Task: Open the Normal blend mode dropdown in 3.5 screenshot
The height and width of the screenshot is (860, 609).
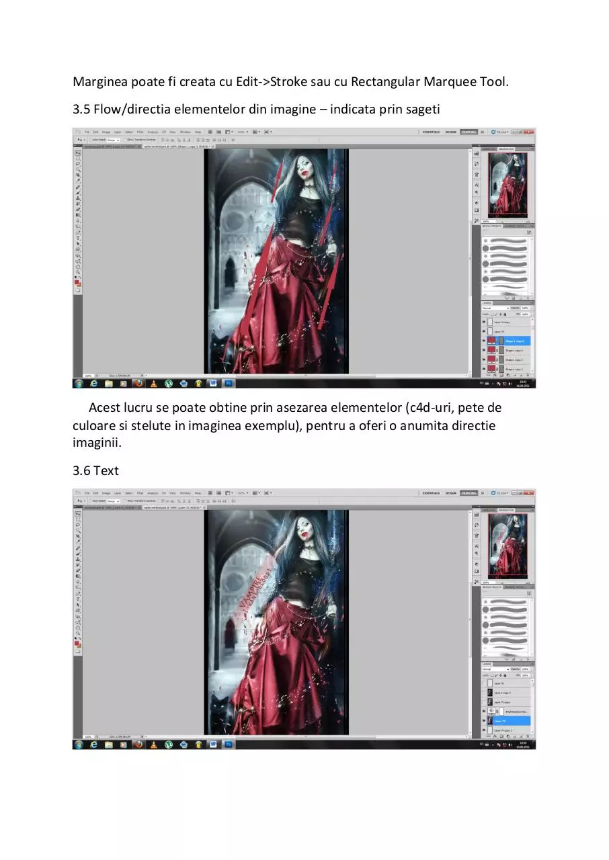Action: (x=495, y=308)
